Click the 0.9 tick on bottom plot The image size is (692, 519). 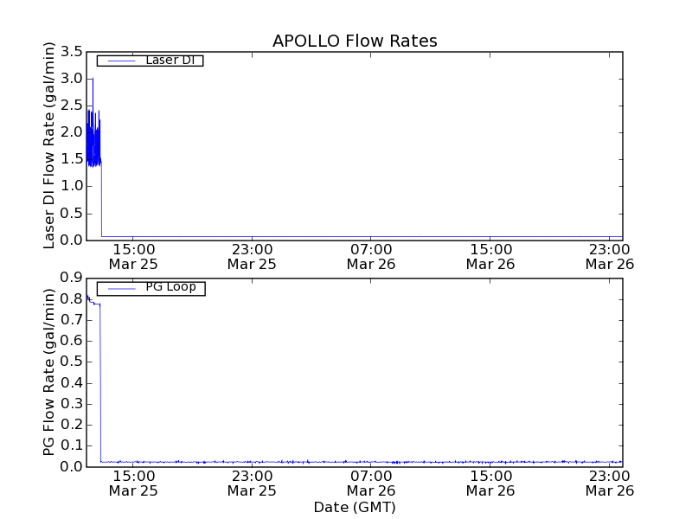click(x=73, y=278)
